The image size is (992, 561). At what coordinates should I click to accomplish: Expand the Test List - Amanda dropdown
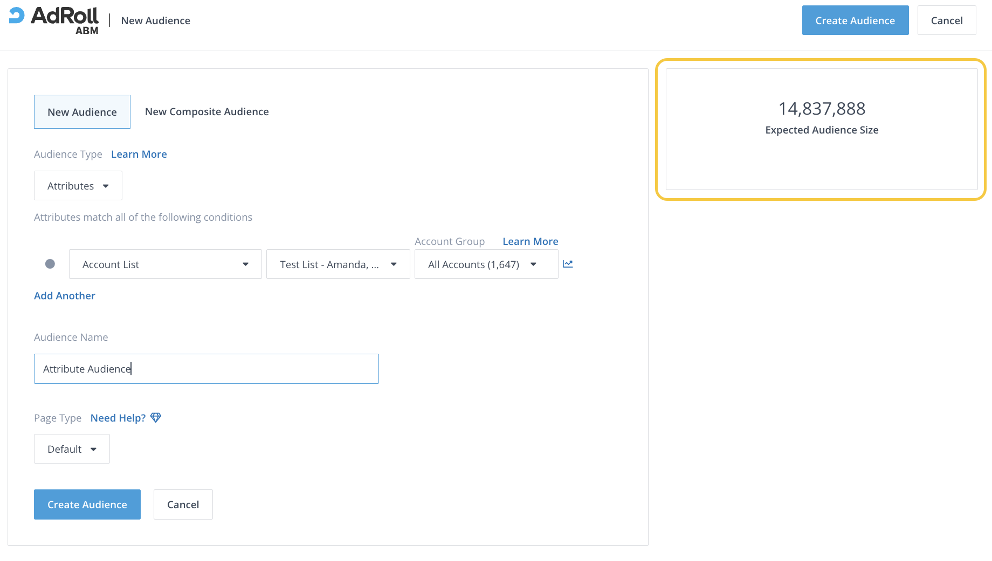point(338,264)
